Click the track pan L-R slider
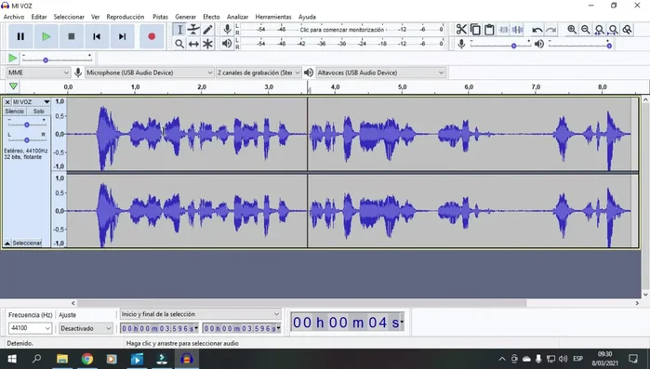This screenshot has height=369, width=650. tap(27, 140)
